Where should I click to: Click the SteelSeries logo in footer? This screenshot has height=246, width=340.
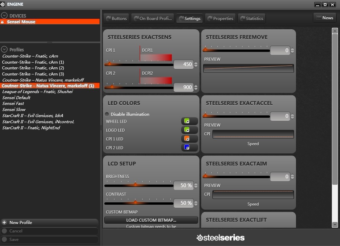coord(220,238)
